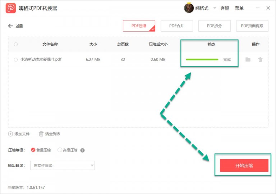Switch to PDF压缩 tab

pyautogui.click(x=139, y=26)
